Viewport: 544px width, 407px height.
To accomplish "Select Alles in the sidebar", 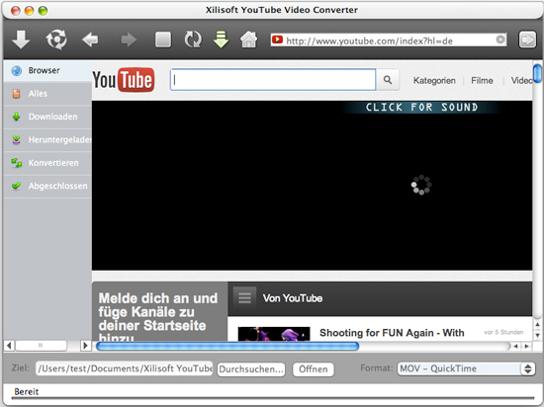I will pyautogui.click(x=47, y=94).
